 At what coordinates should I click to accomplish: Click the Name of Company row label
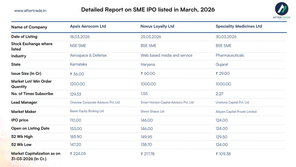pyautogui.click(x=29, y=27)
